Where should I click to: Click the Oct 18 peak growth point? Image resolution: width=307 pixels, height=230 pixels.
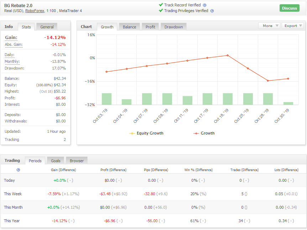click(x=228, y=55)
